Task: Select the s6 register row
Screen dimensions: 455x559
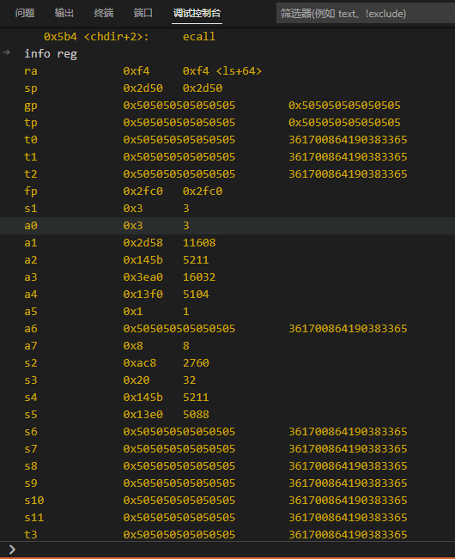Action: click(227, 431)
